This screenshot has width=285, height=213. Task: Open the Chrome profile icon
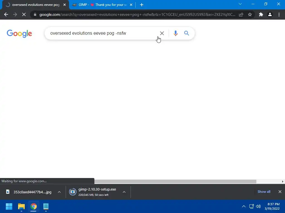pos(270,14)
